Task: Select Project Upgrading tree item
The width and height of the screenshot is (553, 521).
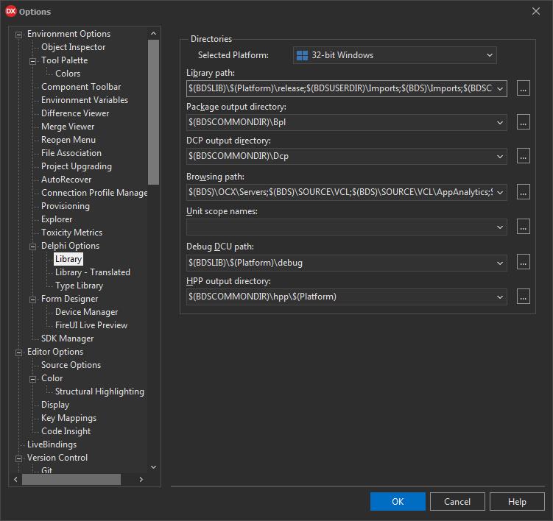Action: pyautogui.click(x=76, y=166)
